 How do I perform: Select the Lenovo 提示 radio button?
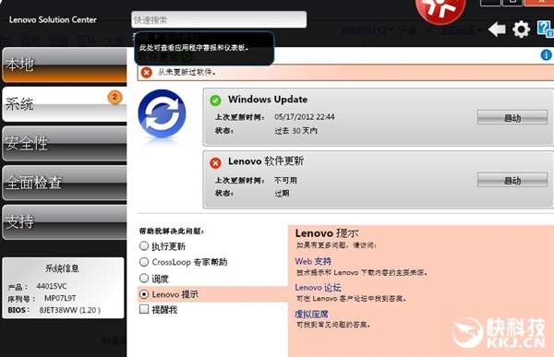tap(144, 293)
